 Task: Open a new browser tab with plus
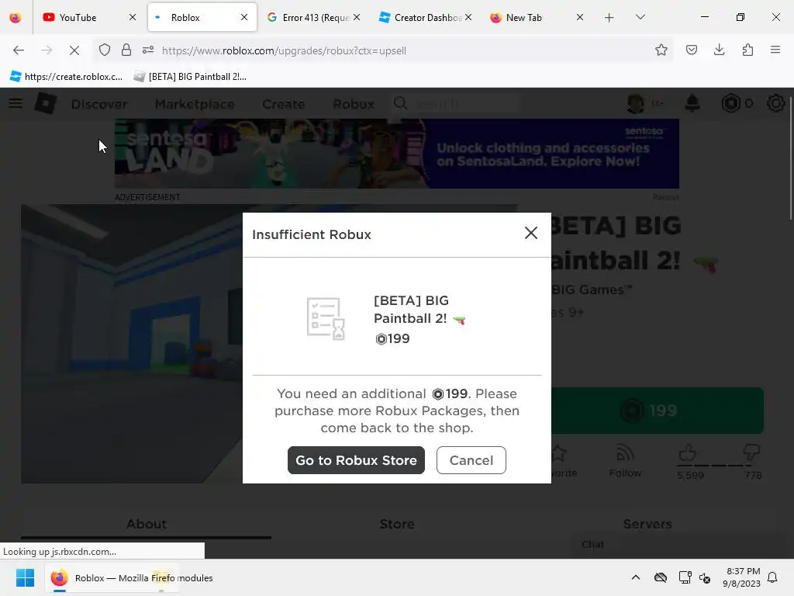tap(609, 18)
